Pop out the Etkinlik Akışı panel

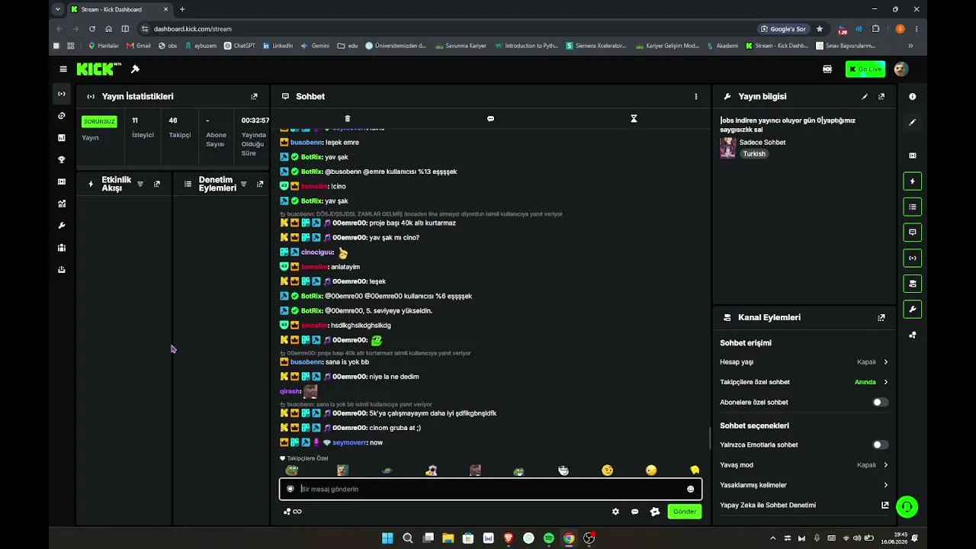point(157,184)
